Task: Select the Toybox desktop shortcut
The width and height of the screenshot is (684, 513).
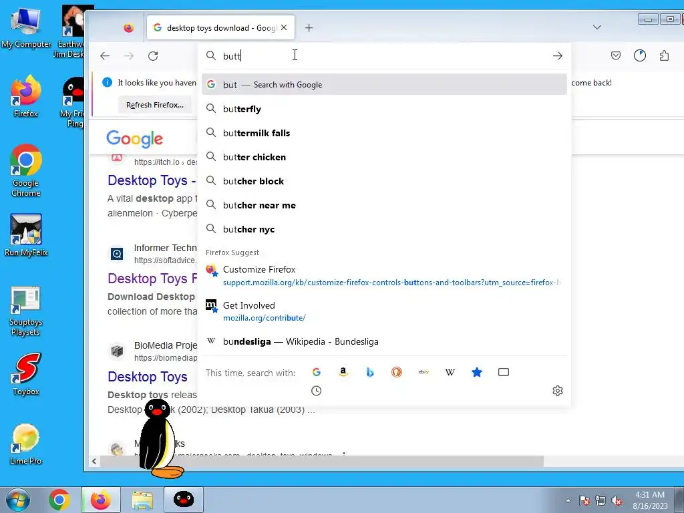Action: pos(26,374)
